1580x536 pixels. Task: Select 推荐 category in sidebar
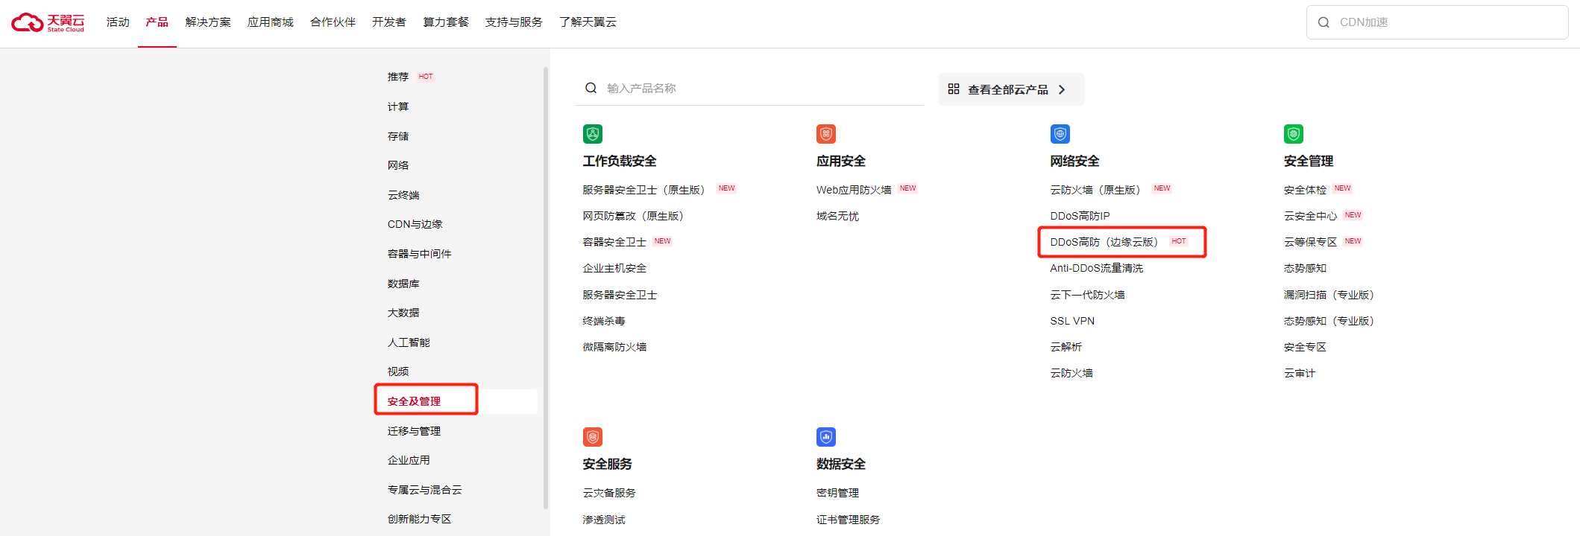tap(398, 77)
